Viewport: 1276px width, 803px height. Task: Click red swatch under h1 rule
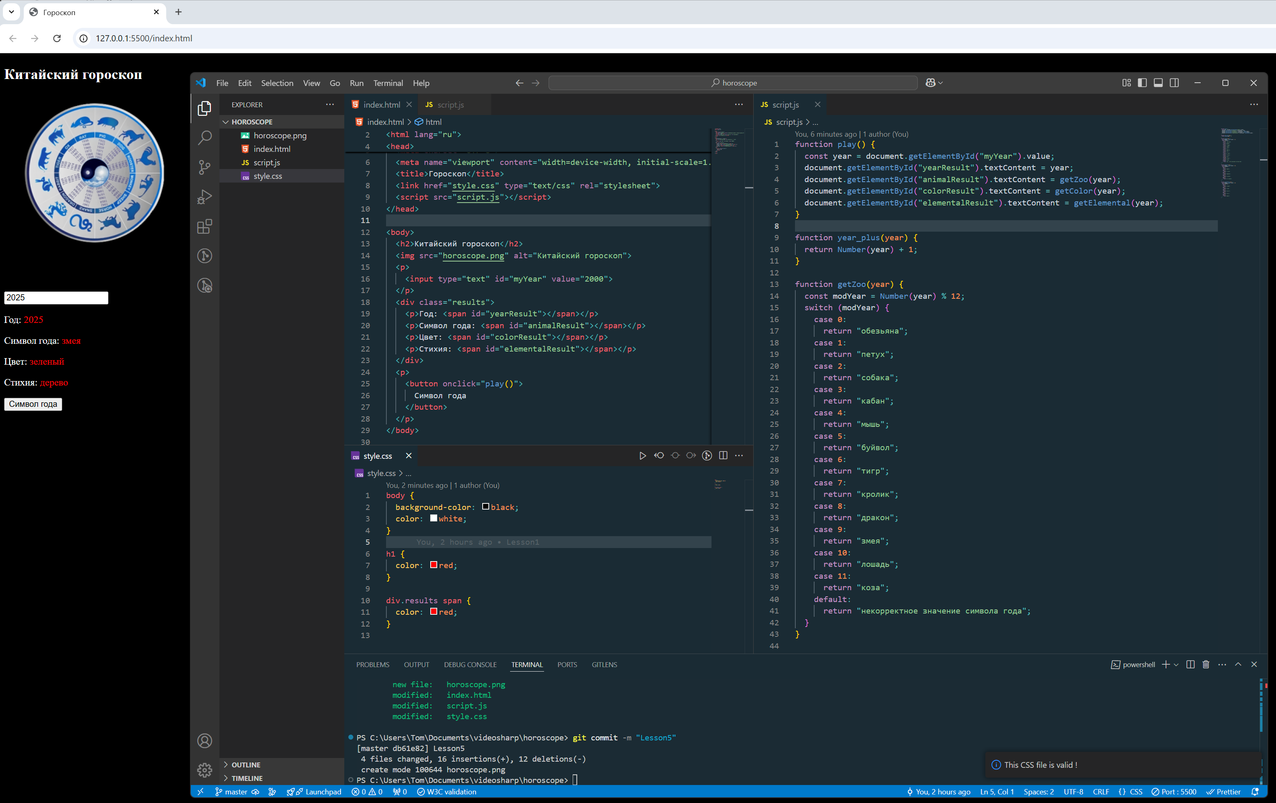(434, 565)
